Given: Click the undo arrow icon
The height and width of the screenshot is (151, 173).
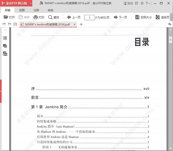Looking at the screenshot, I should pos(4,24).
